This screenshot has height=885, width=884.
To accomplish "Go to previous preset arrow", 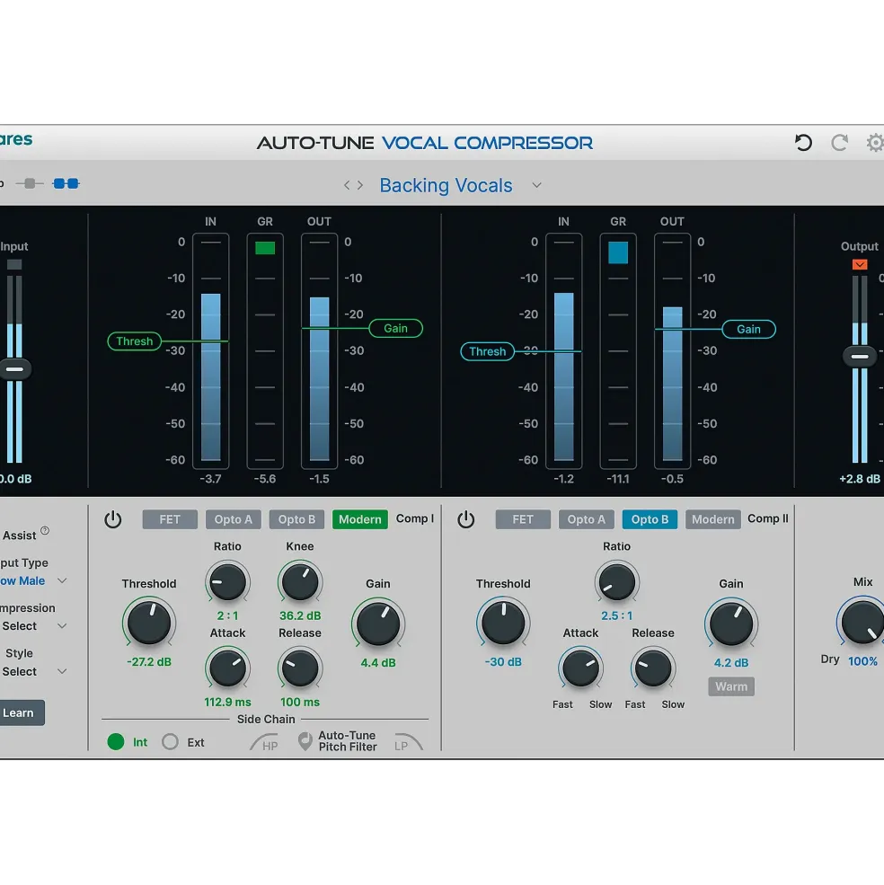I will click(347, 185).
